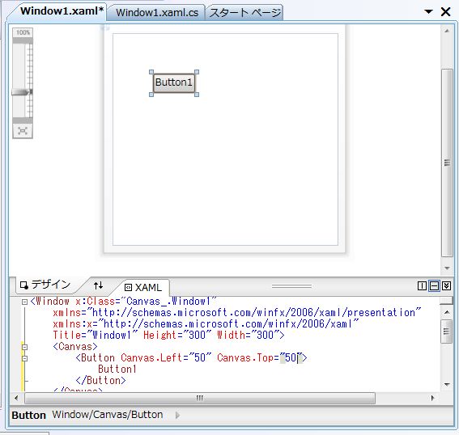Click the Canvas.Top="50" attribute
The image size is (459, 435).
point(259,358)
